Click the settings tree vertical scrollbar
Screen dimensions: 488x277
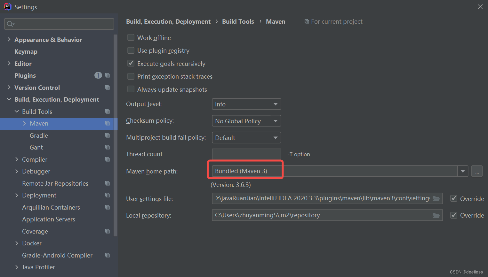[116, 135]
